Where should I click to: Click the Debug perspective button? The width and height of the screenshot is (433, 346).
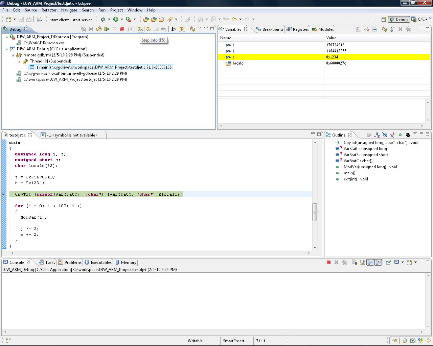coord(398,19)
